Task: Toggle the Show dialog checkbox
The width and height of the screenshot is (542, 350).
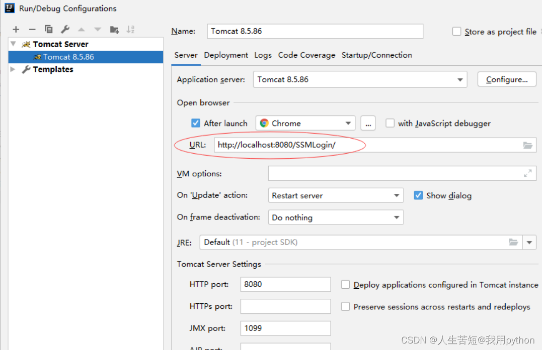Action: (418, 195)
